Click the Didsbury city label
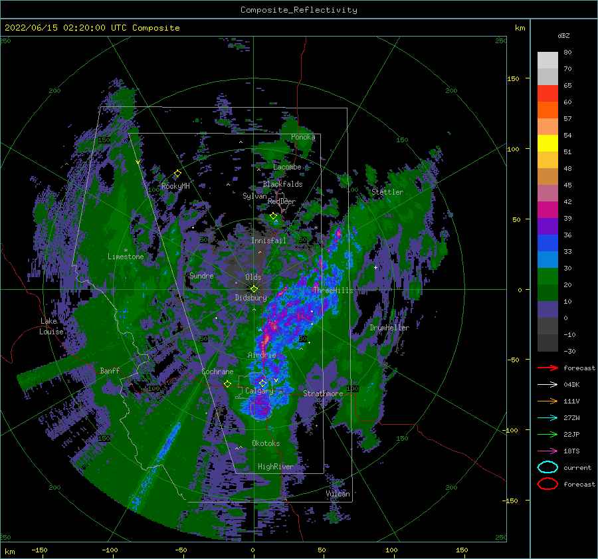The width and height of the screenshot is (598, 559). coord(250,298)
